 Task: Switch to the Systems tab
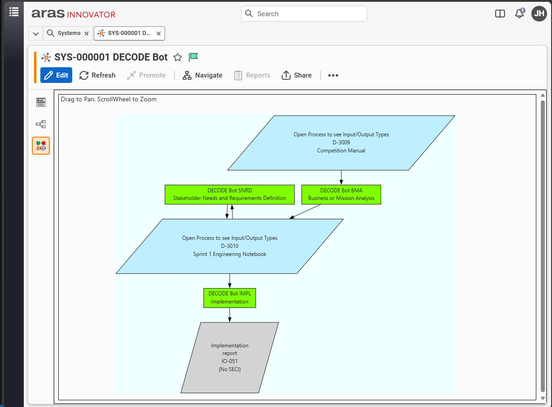pyautogui.click(x=64, y=33)
